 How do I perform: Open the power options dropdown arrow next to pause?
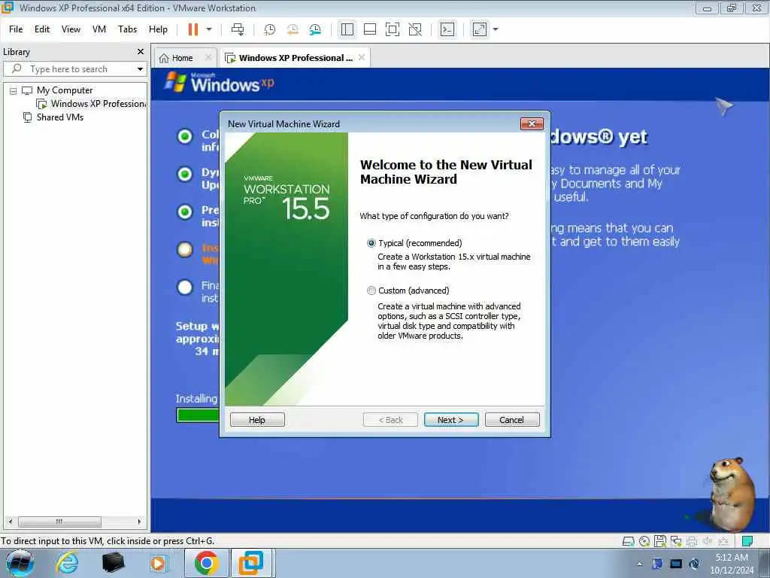pos(209,29)
